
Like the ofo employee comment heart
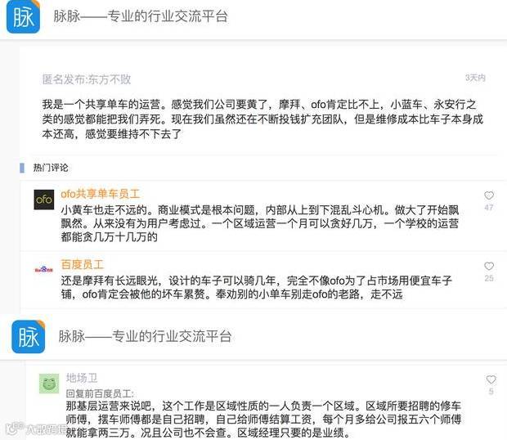pyautogui.click(x=489, y=195)
